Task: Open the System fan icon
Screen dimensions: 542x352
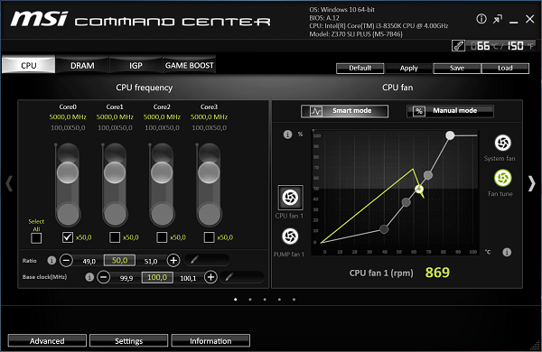Action: point(502,143)
